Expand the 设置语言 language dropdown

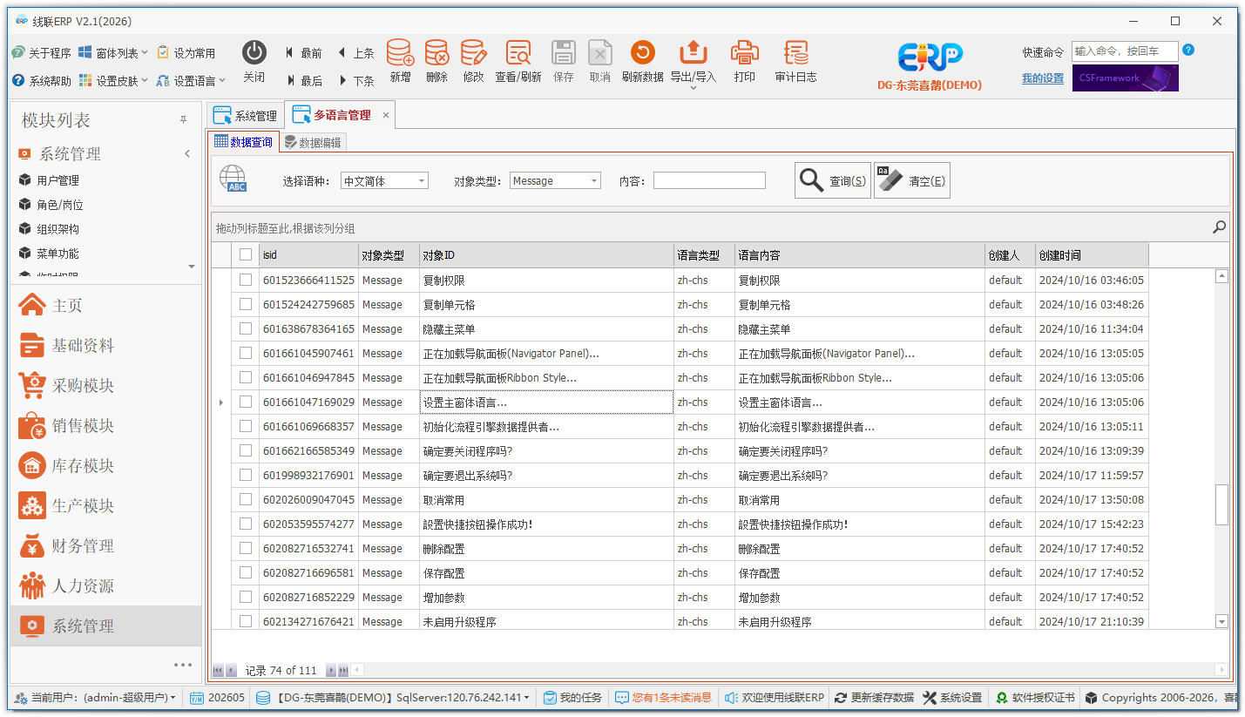pyautogui.click(x=222, y=81)
